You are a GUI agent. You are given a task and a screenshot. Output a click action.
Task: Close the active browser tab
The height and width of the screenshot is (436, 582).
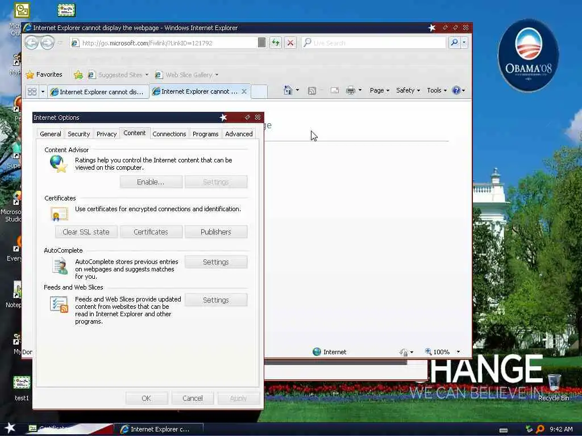244,91
